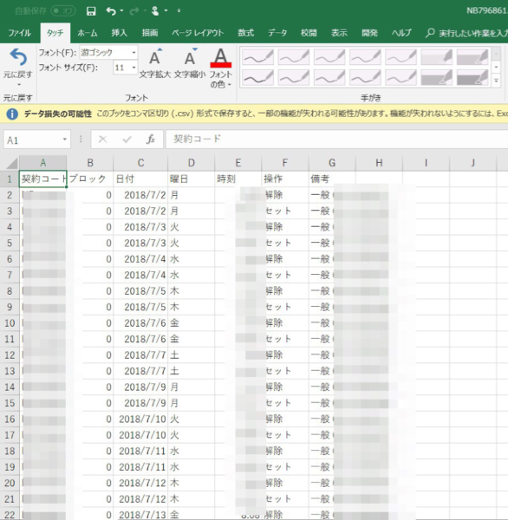
Task: Open Customize Quick Access Toolbar arrow
Action: (x=179, y=11)
